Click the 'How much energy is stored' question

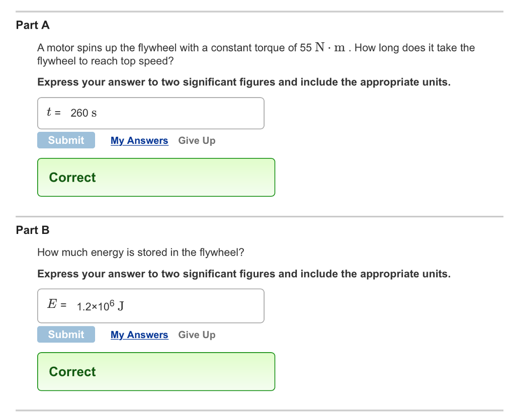pos(140,252)
